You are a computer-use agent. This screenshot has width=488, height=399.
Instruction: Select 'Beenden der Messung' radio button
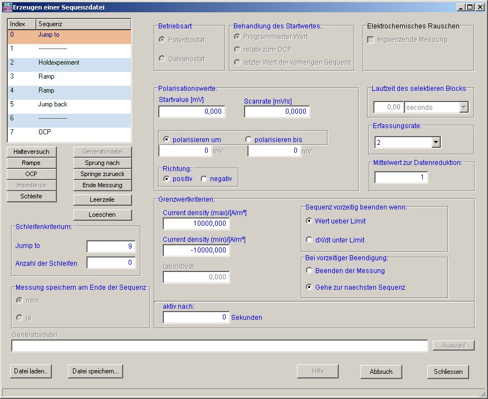[x=310, y=271]
